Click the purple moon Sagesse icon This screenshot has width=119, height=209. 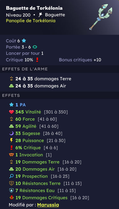(x=11, y=133)
